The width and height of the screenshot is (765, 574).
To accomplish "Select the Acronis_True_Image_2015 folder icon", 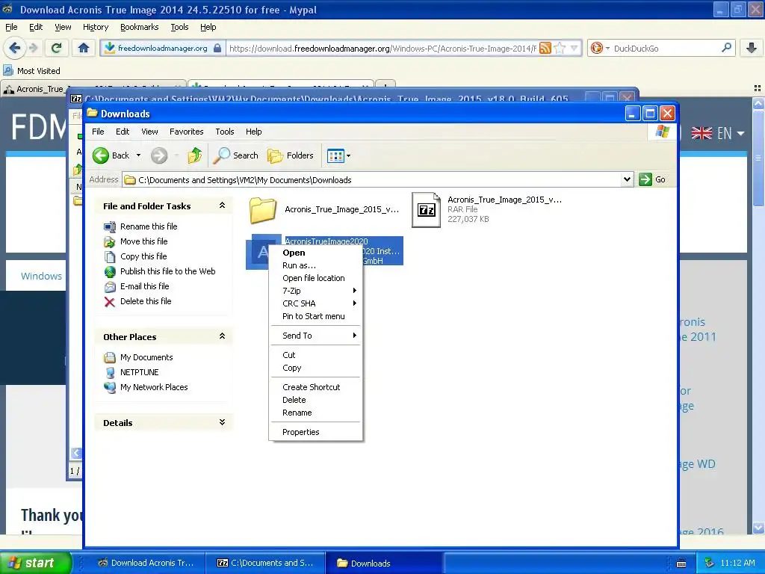I will pos(263,210).
